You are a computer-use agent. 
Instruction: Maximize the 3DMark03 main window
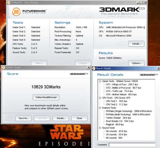(142, 2)
